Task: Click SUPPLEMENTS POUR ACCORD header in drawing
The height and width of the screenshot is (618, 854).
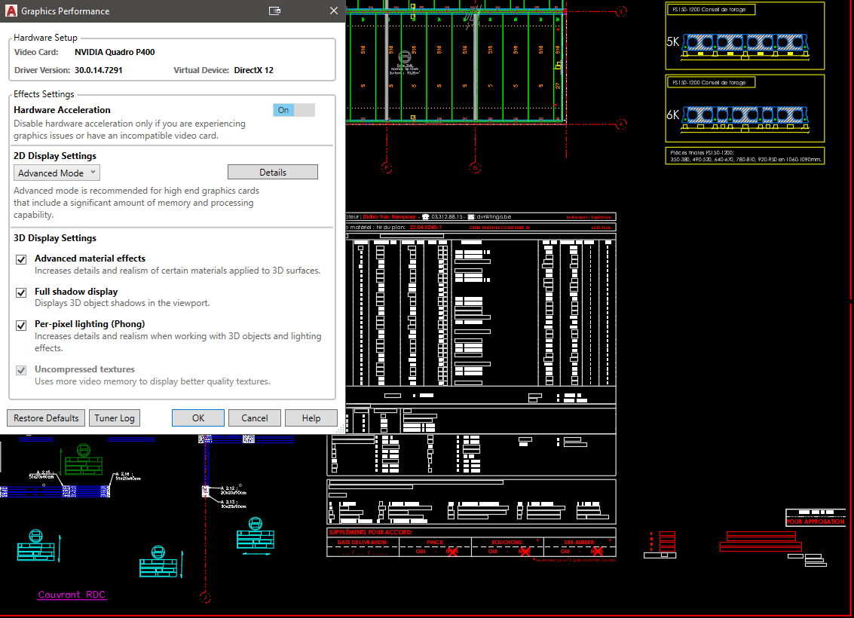Action: click(370, 532)
